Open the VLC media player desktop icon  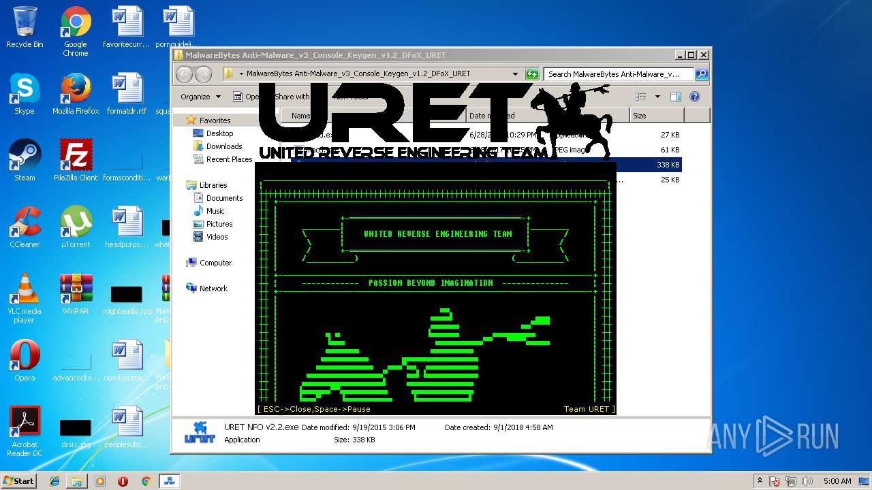click(25, 298)
